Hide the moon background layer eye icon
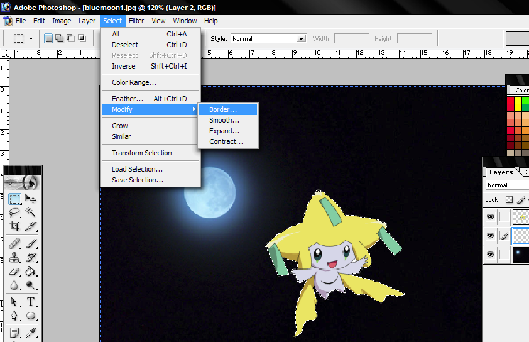The width and height of the screenshot is (529, 342). [490, 254]
